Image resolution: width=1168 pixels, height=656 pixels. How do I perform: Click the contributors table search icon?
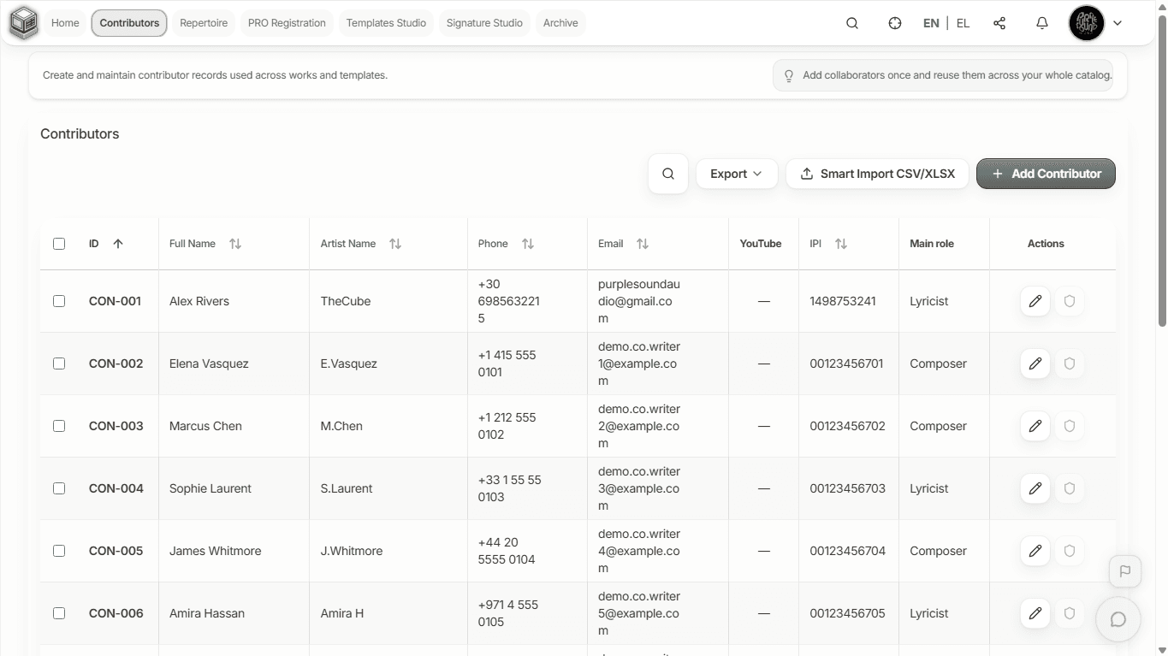click(x=668, y=174)
